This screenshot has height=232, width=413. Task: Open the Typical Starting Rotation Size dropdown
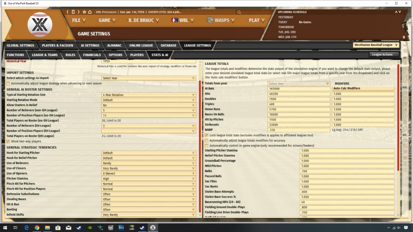pyautogui.click(x=150, y=95)
